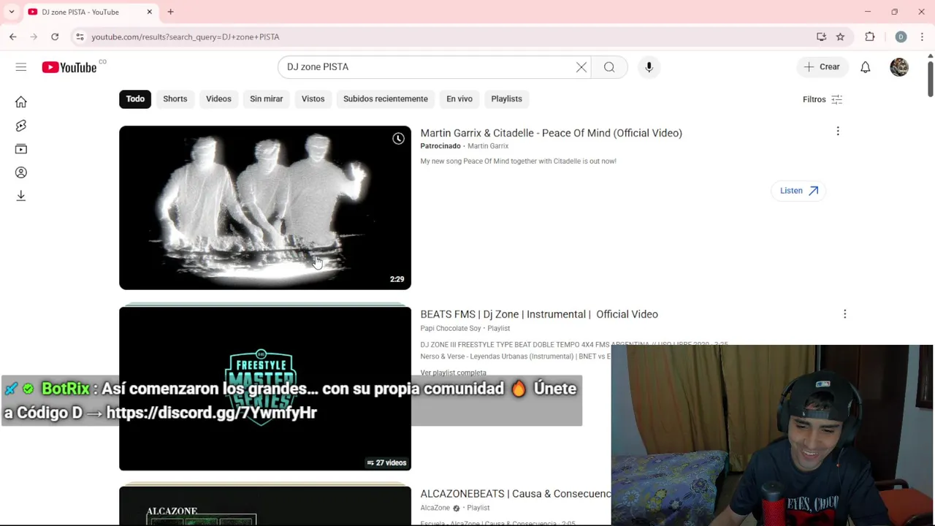This screenshot has width=935, height=526.
Task: Open the Freestyle Master Series playlist thumbnail
Action: tap(265, 389)
